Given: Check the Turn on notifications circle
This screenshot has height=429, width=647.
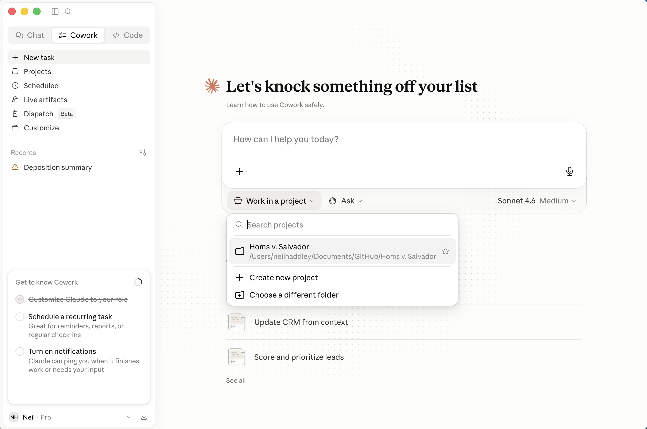Looking at the screenshot, I should [x=20, y=351].
